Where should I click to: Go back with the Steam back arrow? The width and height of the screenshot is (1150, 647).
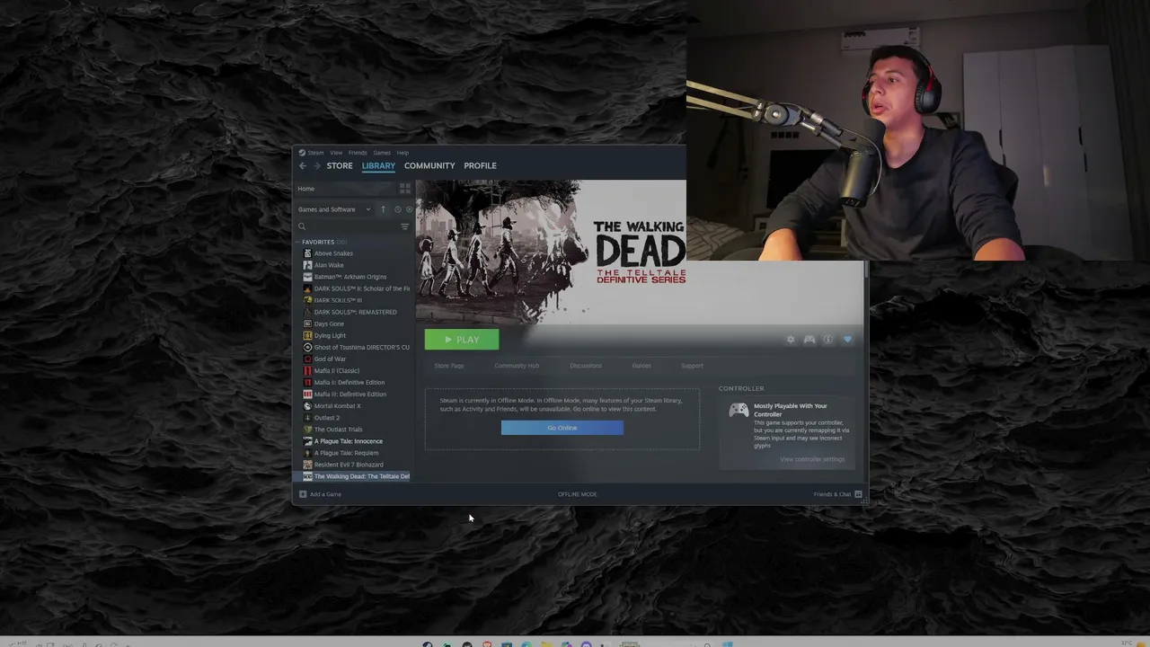(303, 166)
